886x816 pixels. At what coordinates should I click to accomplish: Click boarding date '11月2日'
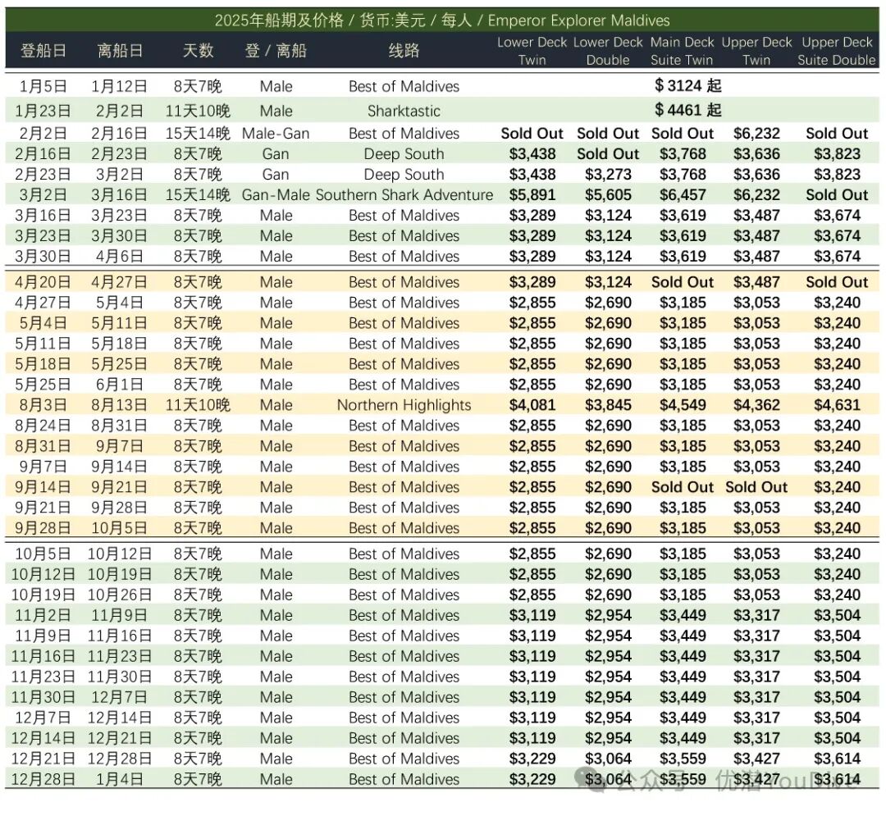43,615
